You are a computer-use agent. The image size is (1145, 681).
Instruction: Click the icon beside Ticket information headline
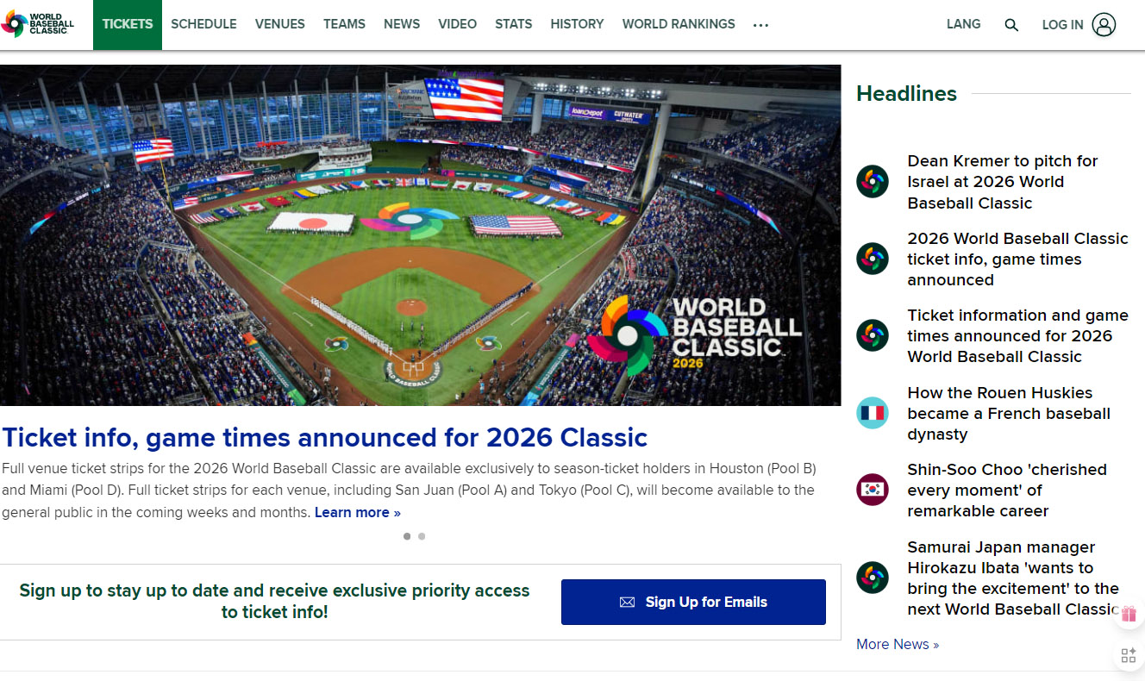click(x=873, y=335)
